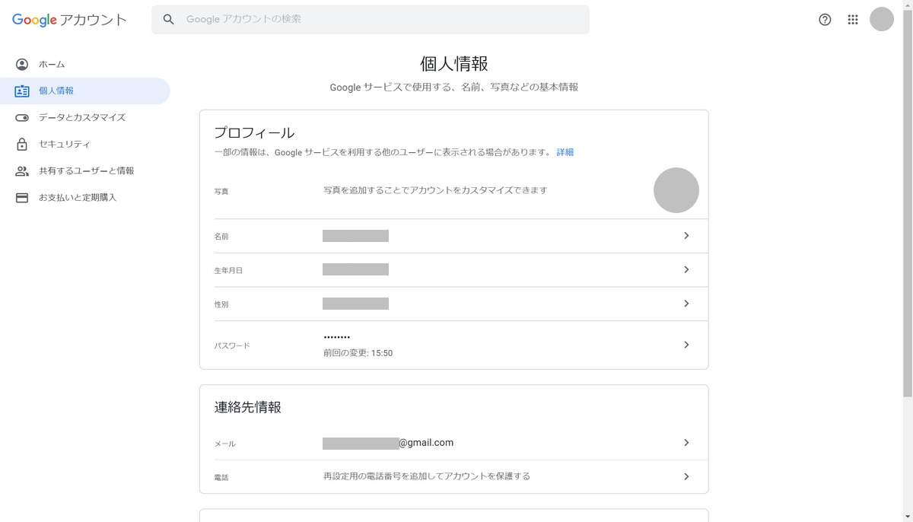
Task: Expand the 生年月日 row chevron
Action: pos(686,269)
